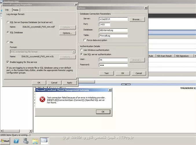This screenshot has width=196, height=145.
Task: Toggle Enable logging for this service checkbox
Action: [x=8, y=62]
